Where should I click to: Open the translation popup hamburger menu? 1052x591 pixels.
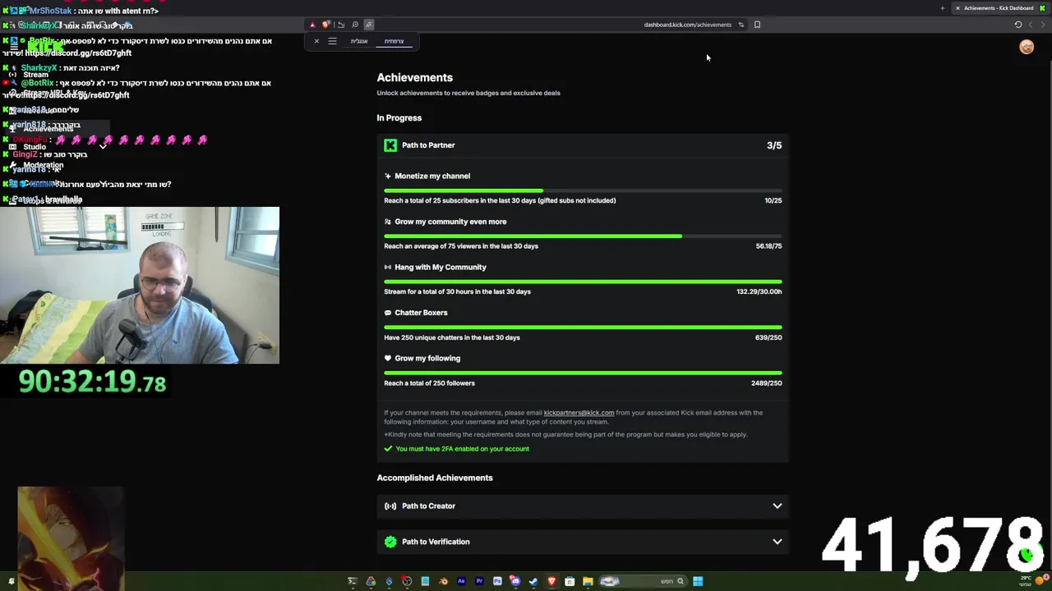(332, 41)
